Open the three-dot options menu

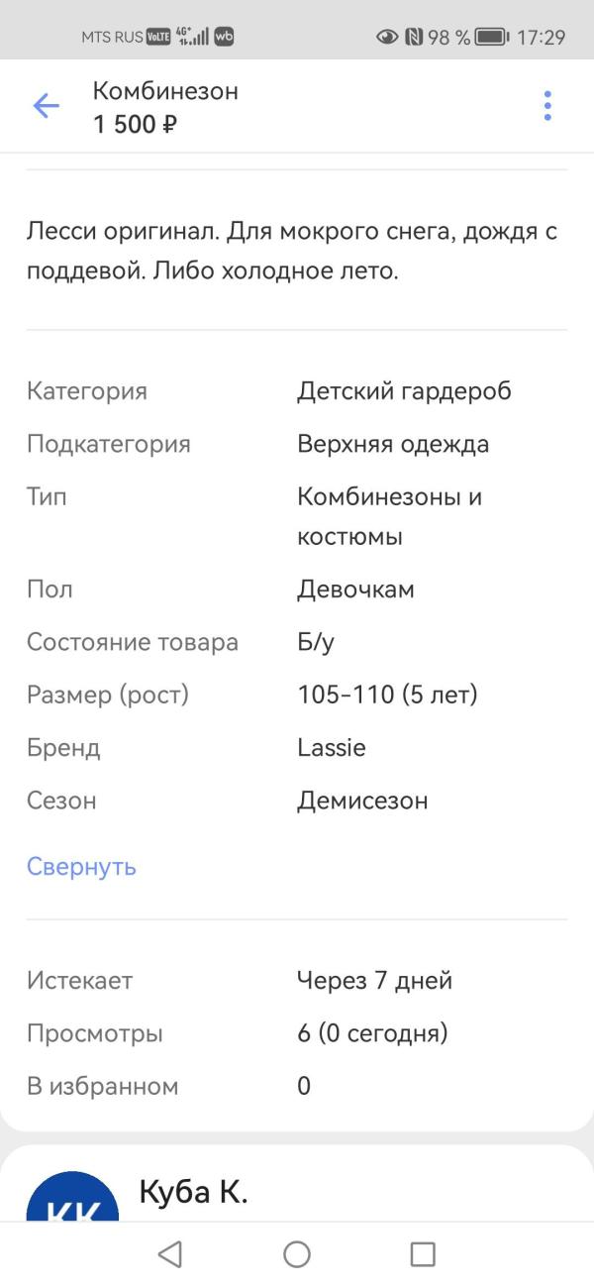point(547,106)
